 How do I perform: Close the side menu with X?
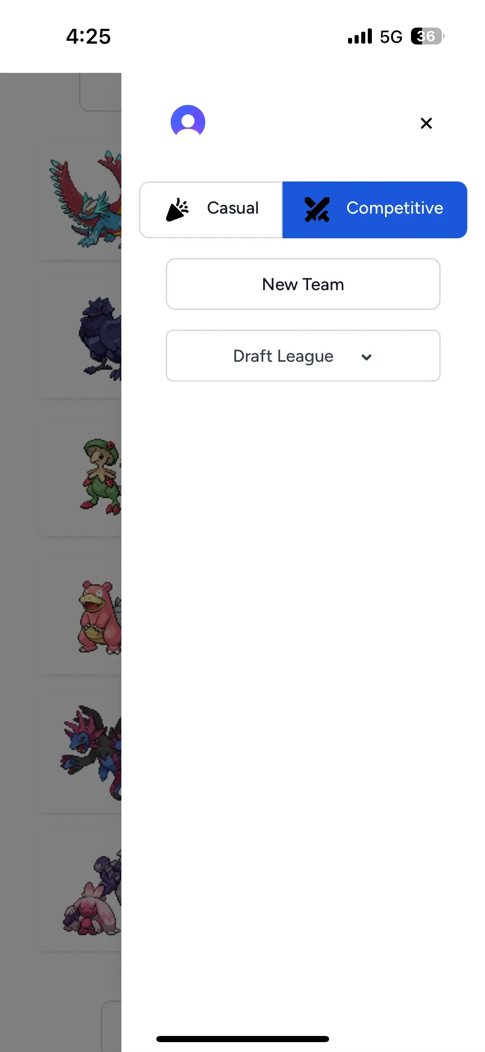tap(426, 123)
